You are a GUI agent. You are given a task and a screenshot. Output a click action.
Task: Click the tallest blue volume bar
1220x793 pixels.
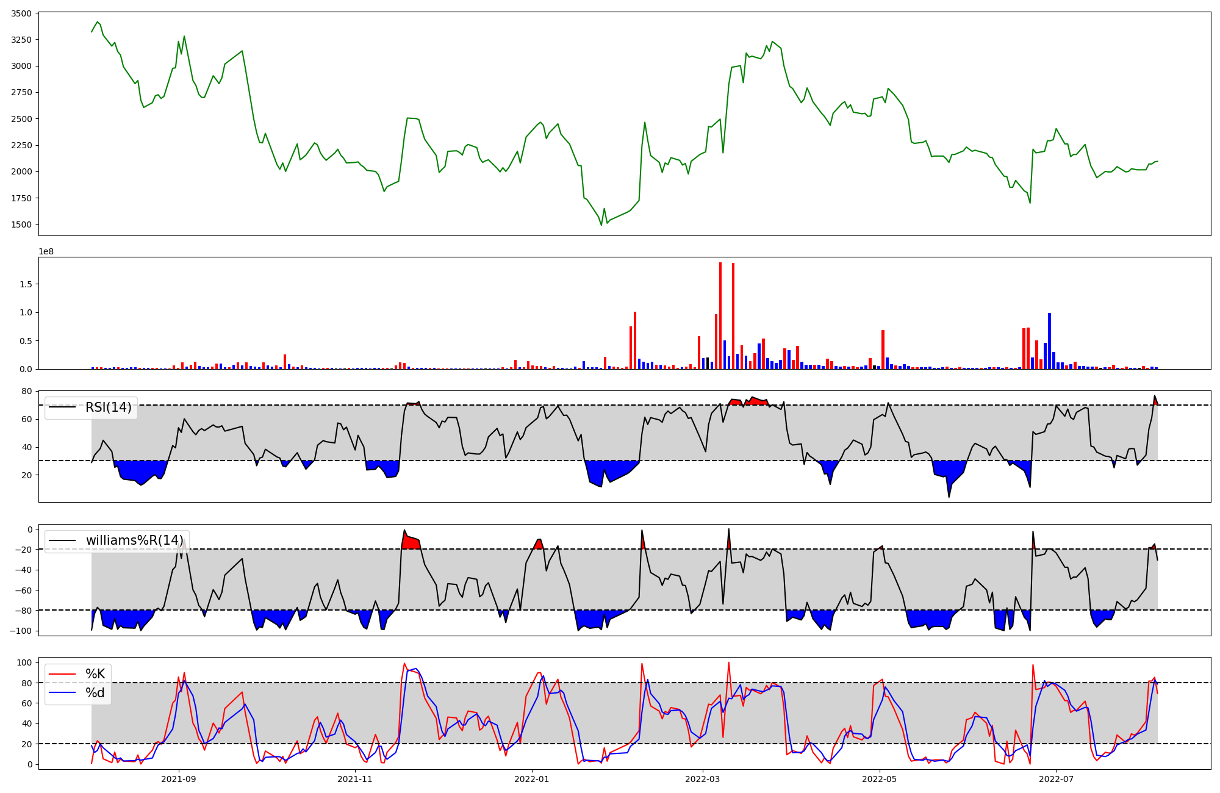point(1049,342)
